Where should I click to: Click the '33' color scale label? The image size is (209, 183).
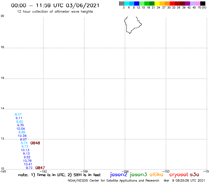tap(174, 8)
